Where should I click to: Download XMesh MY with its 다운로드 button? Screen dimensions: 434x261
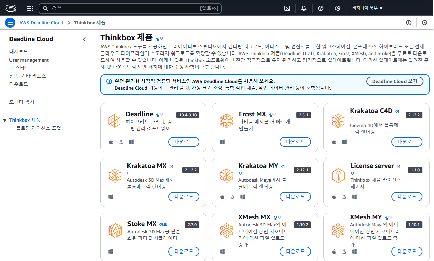tap(407, 252)
